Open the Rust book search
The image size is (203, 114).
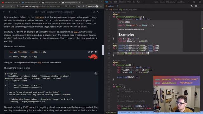point(16,12)
